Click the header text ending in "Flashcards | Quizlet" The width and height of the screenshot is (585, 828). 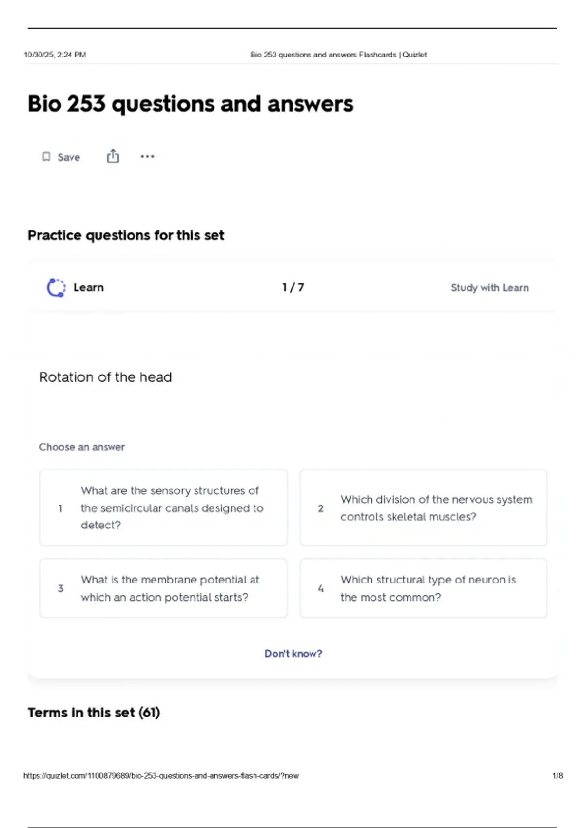coord(338,55)
